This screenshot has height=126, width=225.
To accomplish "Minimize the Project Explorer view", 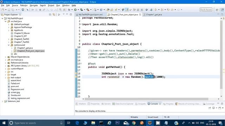I will click(x=67, y=14).
